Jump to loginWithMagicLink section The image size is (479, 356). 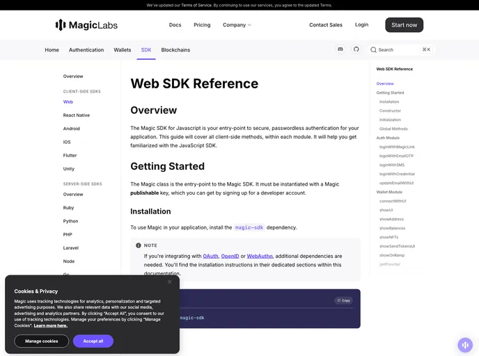point(397,147)
